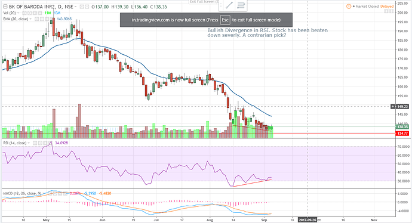Click the orange data warning icon

pos(349,7)
